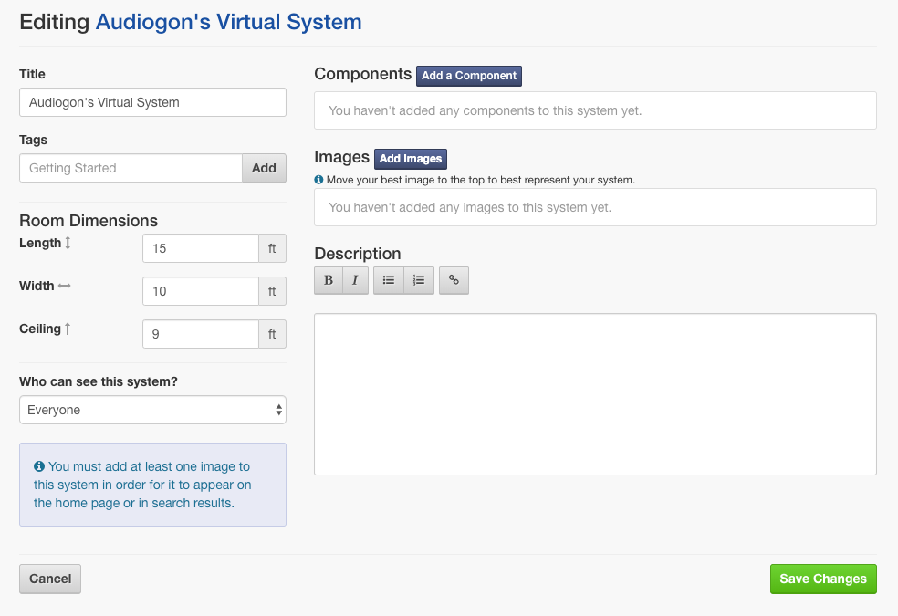Apply bold formatting in Description toolbar
The height and width of the screenshot is (616, 898).
coord(329,280)
